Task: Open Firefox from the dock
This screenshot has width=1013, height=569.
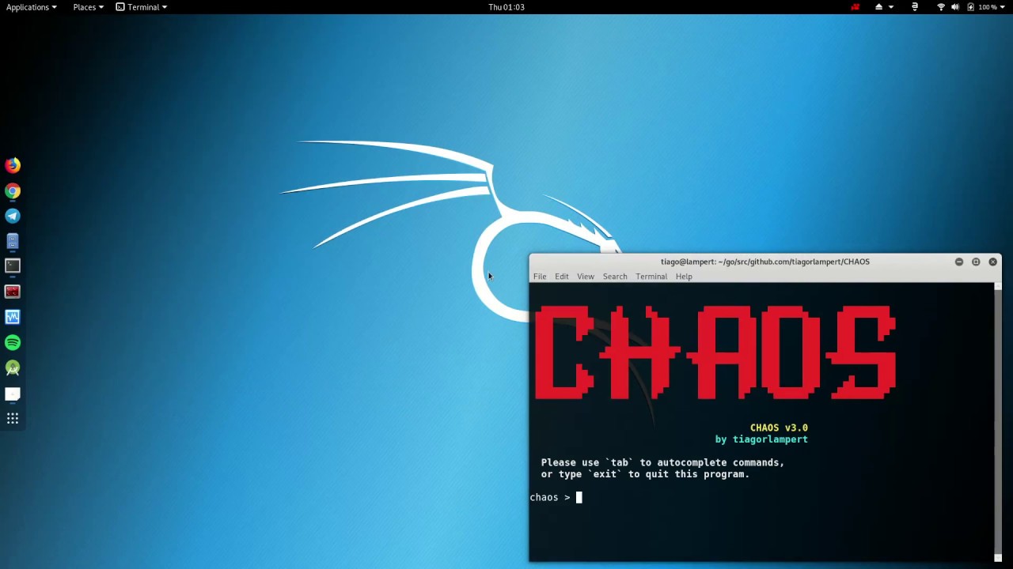Action: point(13,164)
